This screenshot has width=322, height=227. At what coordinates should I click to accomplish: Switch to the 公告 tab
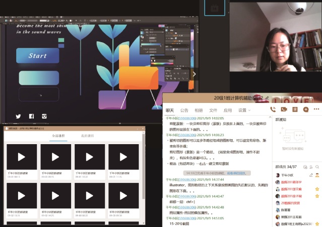point(184,110)
